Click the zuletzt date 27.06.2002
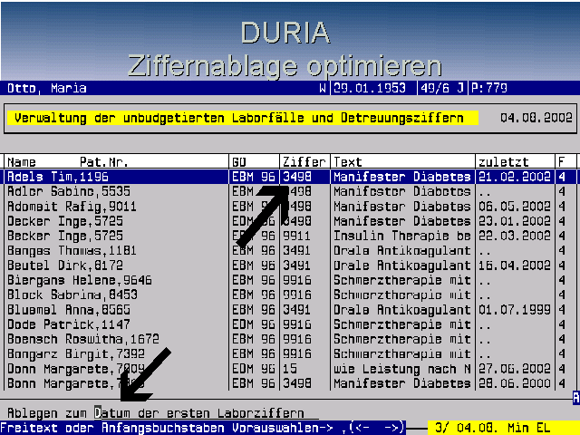The height and width of the screenshot is (435, 580). 515,369
